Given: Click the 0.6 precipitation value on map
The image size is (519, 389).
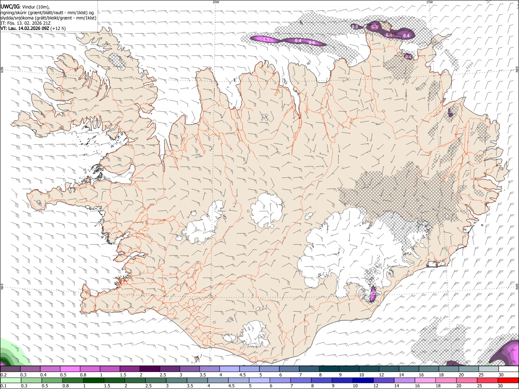Looking at the screenshot, I should click(312, 43).
